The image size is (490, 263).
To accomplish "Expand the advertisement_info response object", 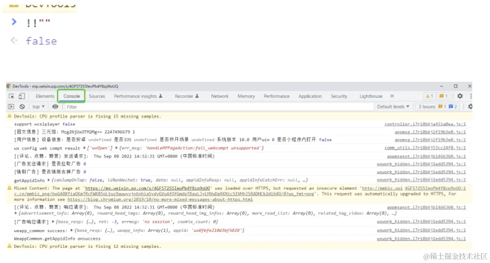I will pyautogui.click(x=15, y=213).
